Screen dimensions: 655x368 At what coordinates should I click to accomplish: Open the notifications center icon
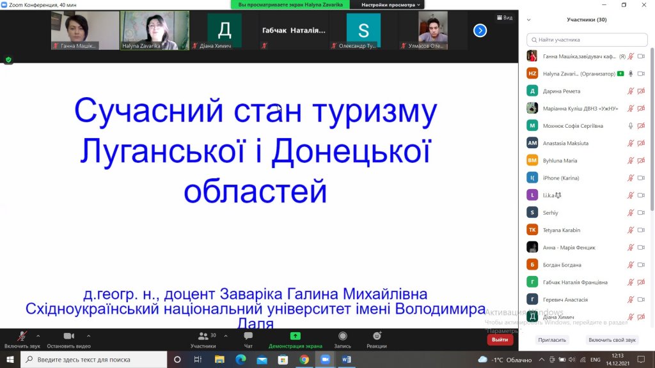pyautogui.click(x=641, y=359)
